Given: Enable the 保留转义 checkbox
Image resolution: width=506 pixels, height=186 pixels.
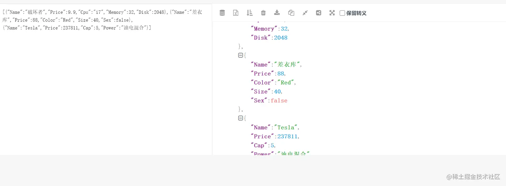Looking at the screenshot, I should pos(342,13).
